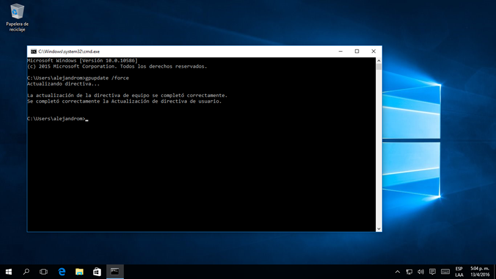Click the console scrollbar down arrow
This screenshot has width=496, height=279.
(379, 229)
